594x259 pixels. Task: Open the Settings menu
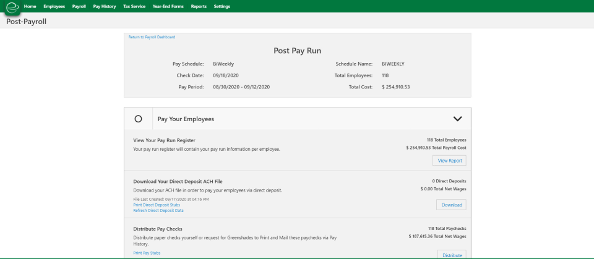(222, 6)
